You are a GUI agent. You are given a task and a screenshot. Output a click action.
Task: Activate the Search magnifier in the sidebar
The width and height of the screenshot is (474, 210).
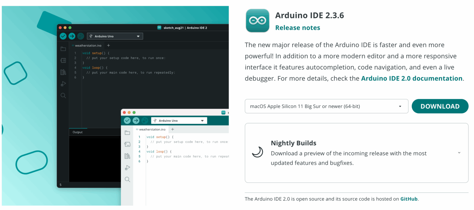pyautogui.click(x=63, y=95)
